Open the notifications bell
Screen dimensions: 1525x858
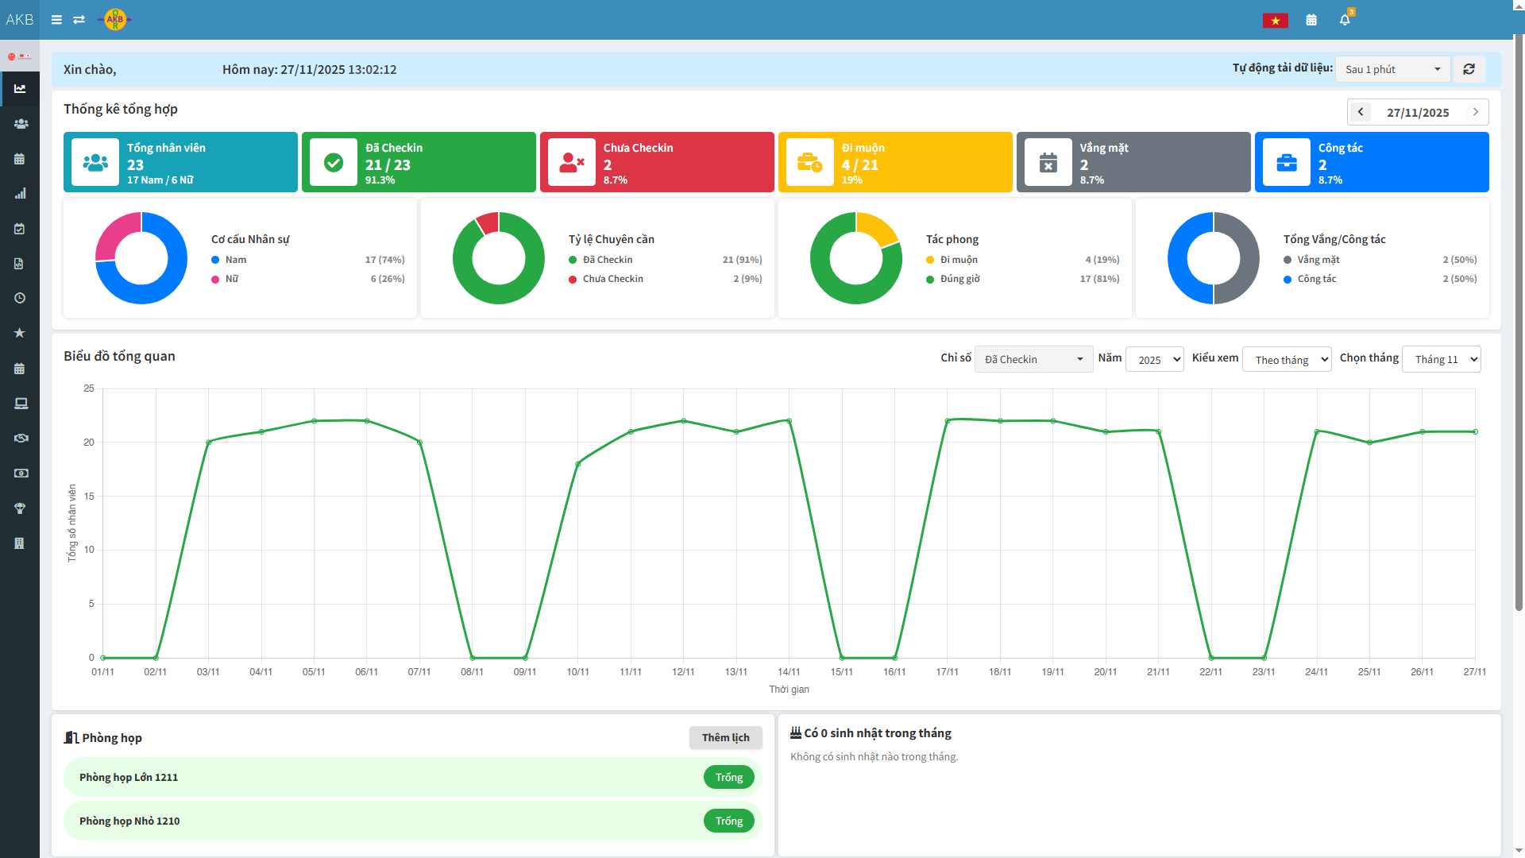click(1345, 20)
